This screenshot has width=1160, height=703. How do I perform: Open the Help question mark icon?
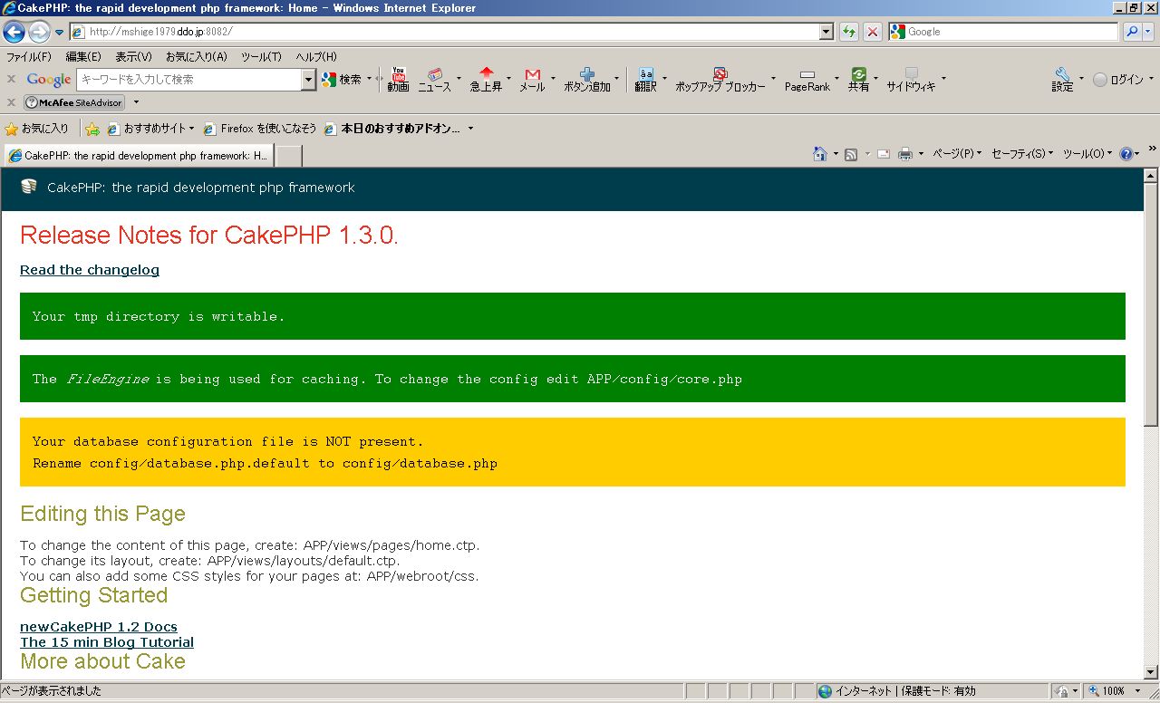(x=1126, y=154)
